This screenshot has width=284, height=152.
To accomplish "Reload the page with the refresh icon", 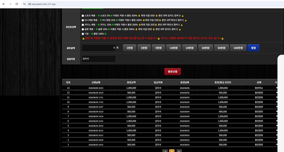I will 17,4.
